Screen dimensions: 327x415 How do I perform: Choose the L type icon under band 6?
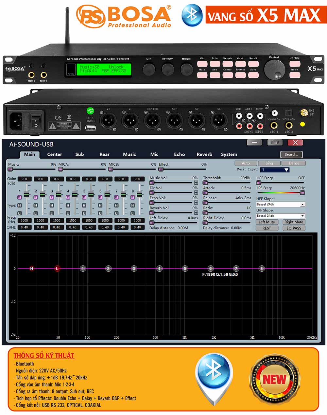coord(100,213)
